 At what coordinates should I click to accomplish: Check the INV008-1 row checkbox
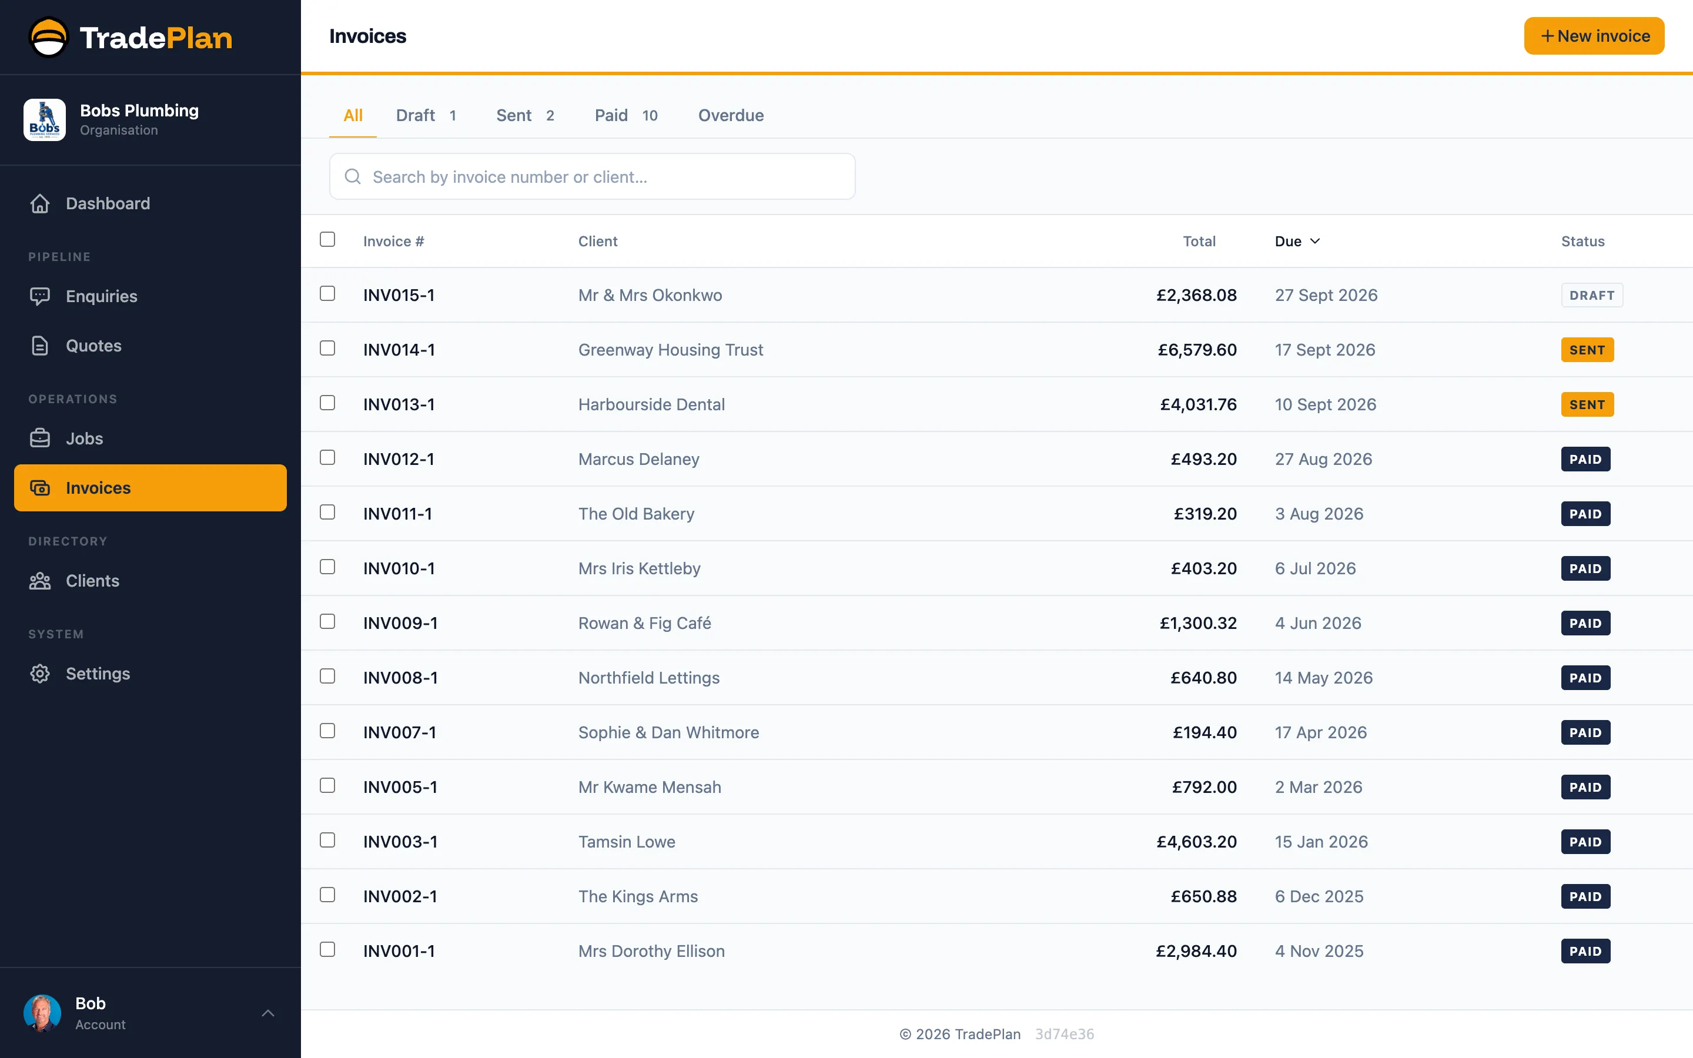coord(327,676)
